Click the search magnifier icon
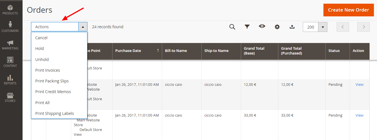 tap(232, 27)
